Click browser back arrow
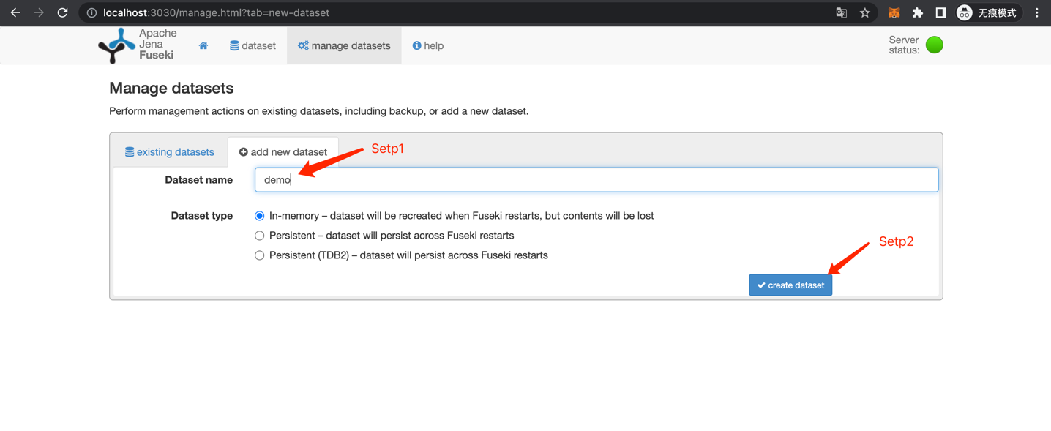This screenshot has height=431, width=1051. click(x=15, y=12)
